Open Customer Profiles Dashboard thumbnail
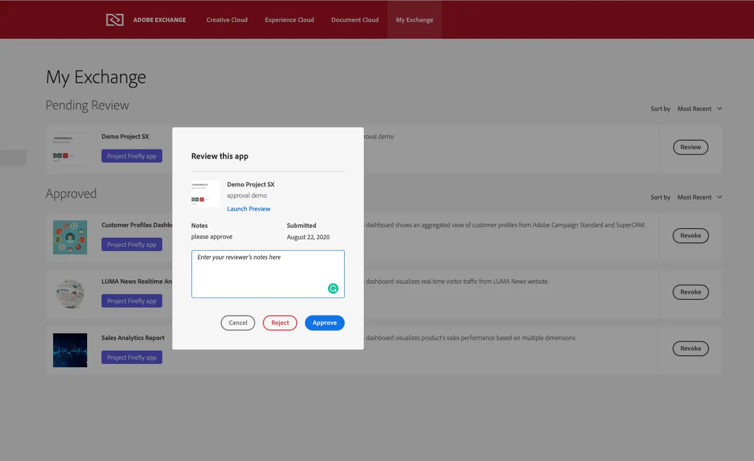The width and height of the screenshot is (754, 461). 70,237
